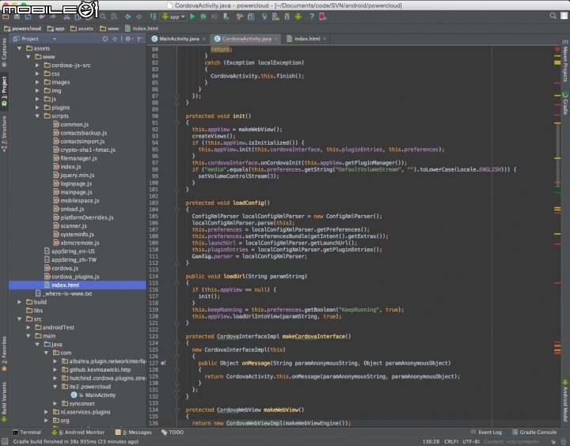This screenshot has width=570, height=446.
Task: Navigate forward with the right arrow
Action: click(139, 17)
